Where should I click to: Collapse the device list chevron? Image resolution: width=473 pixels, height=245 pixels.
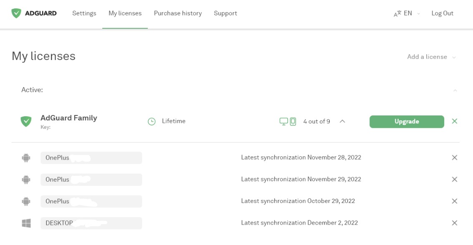click(x=342, y=121)
